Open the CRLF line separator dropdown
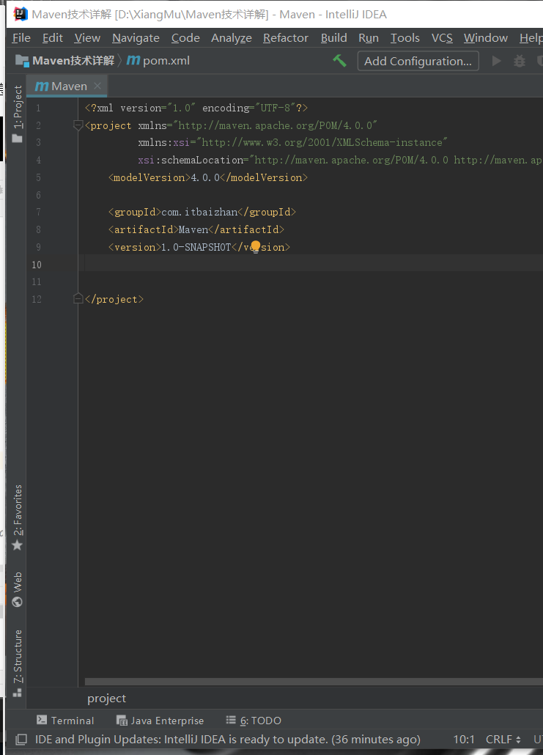This screenshot has width=543, height=755. (x=503, y=739)
